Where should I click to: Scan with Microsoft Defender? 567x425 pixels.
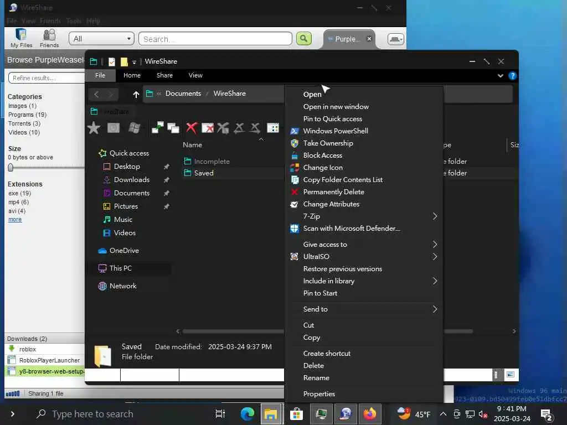click(x=352, y=229)
